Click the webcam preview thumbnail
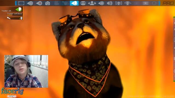The width and height of the screenshot is (175, 98). (26, 71)
